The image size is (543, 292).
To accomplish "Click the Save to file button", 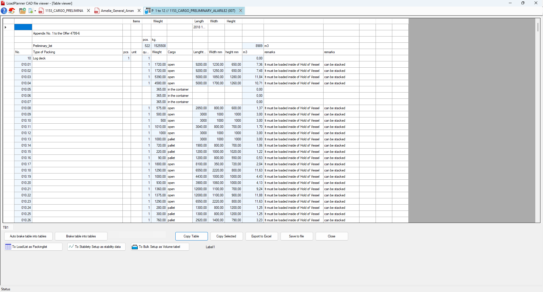I will 297,236.
